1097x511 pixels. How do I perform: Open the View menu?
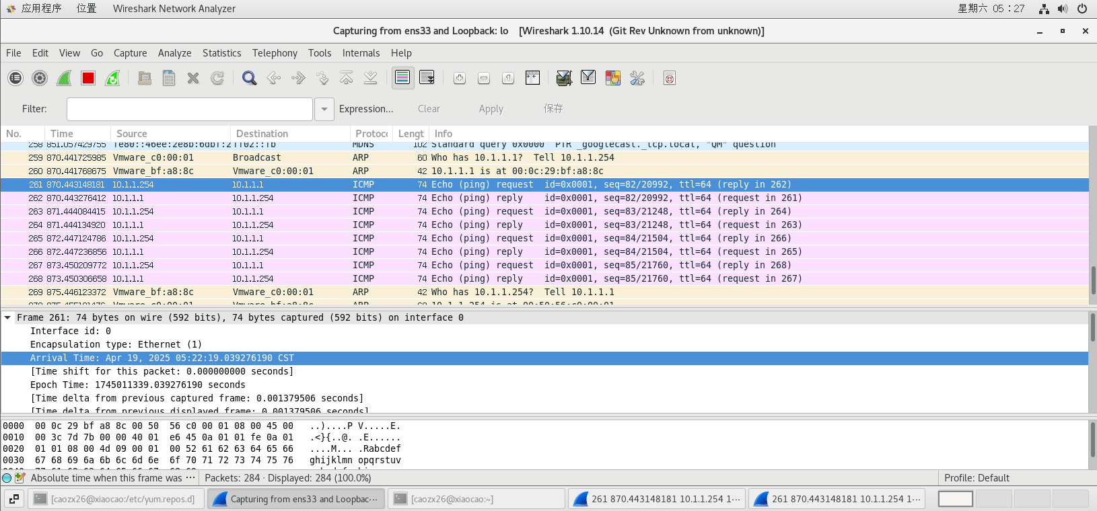coord(69,53)
